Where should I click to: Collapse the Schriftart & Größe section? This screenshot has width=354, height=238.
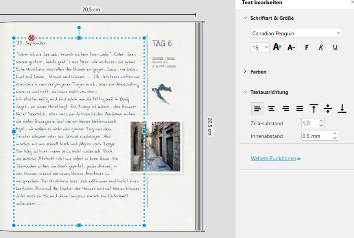coord(271,18)
